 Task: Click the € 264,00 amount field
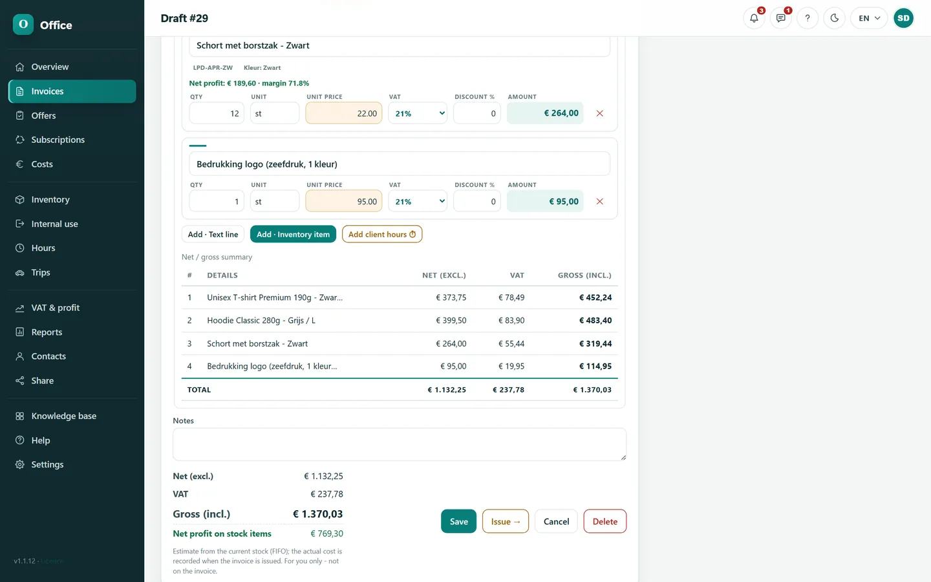pos(545,113)
